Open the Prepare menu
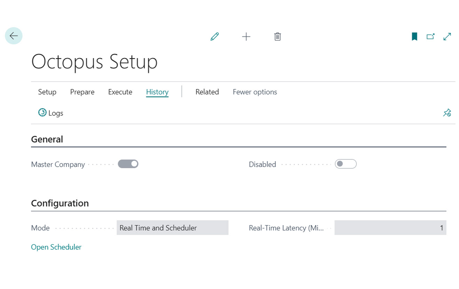This screenshot has width=459, height=289. (x=82, y=92)
